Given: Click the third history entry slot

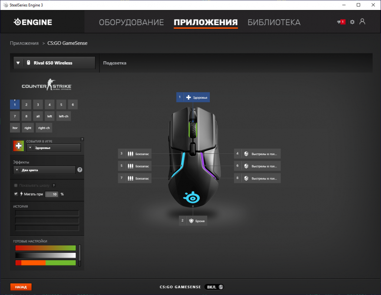Looking at the screenshot, I should 47,228.
